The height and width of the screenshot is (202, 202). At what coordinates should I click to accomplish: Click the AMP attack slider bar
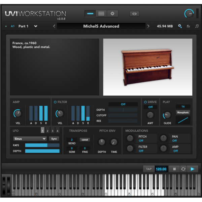(31, 113)
